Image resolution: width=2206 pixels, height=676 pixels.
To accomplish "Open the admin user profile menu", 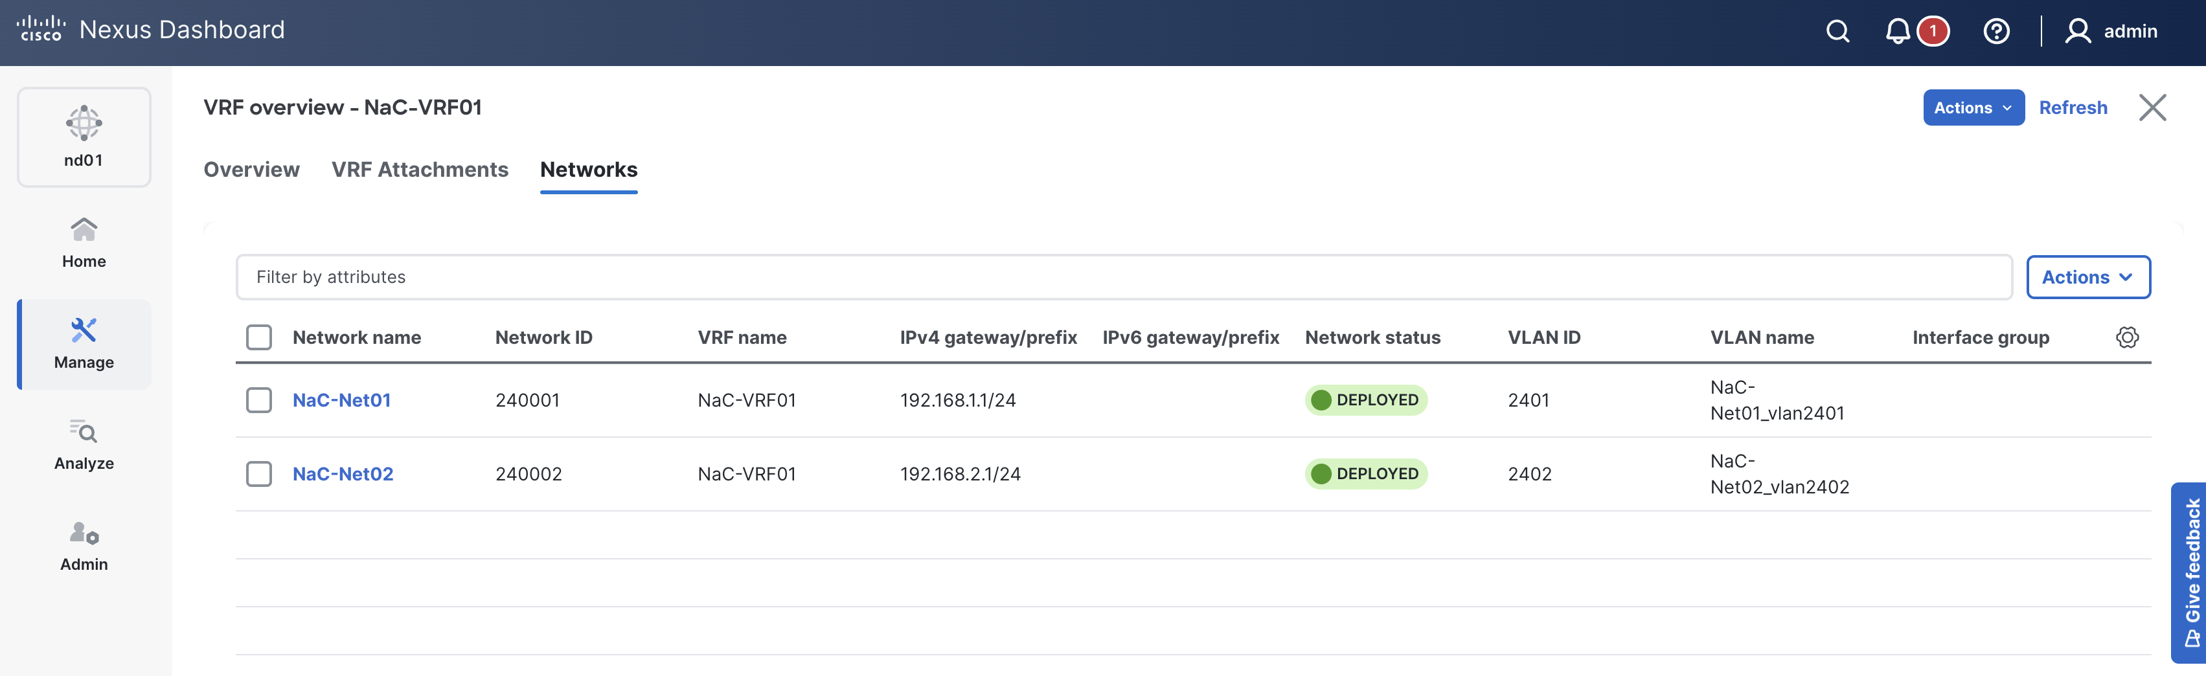I will (2111, 32).
